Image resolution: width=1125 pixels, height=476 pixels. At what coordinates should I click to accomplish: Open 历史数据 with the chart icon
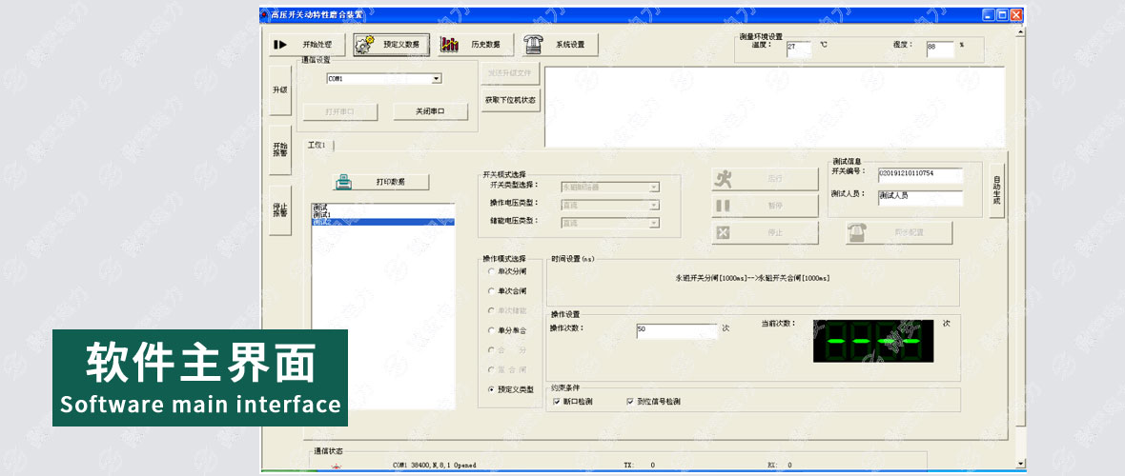click(x=477, y=45)
